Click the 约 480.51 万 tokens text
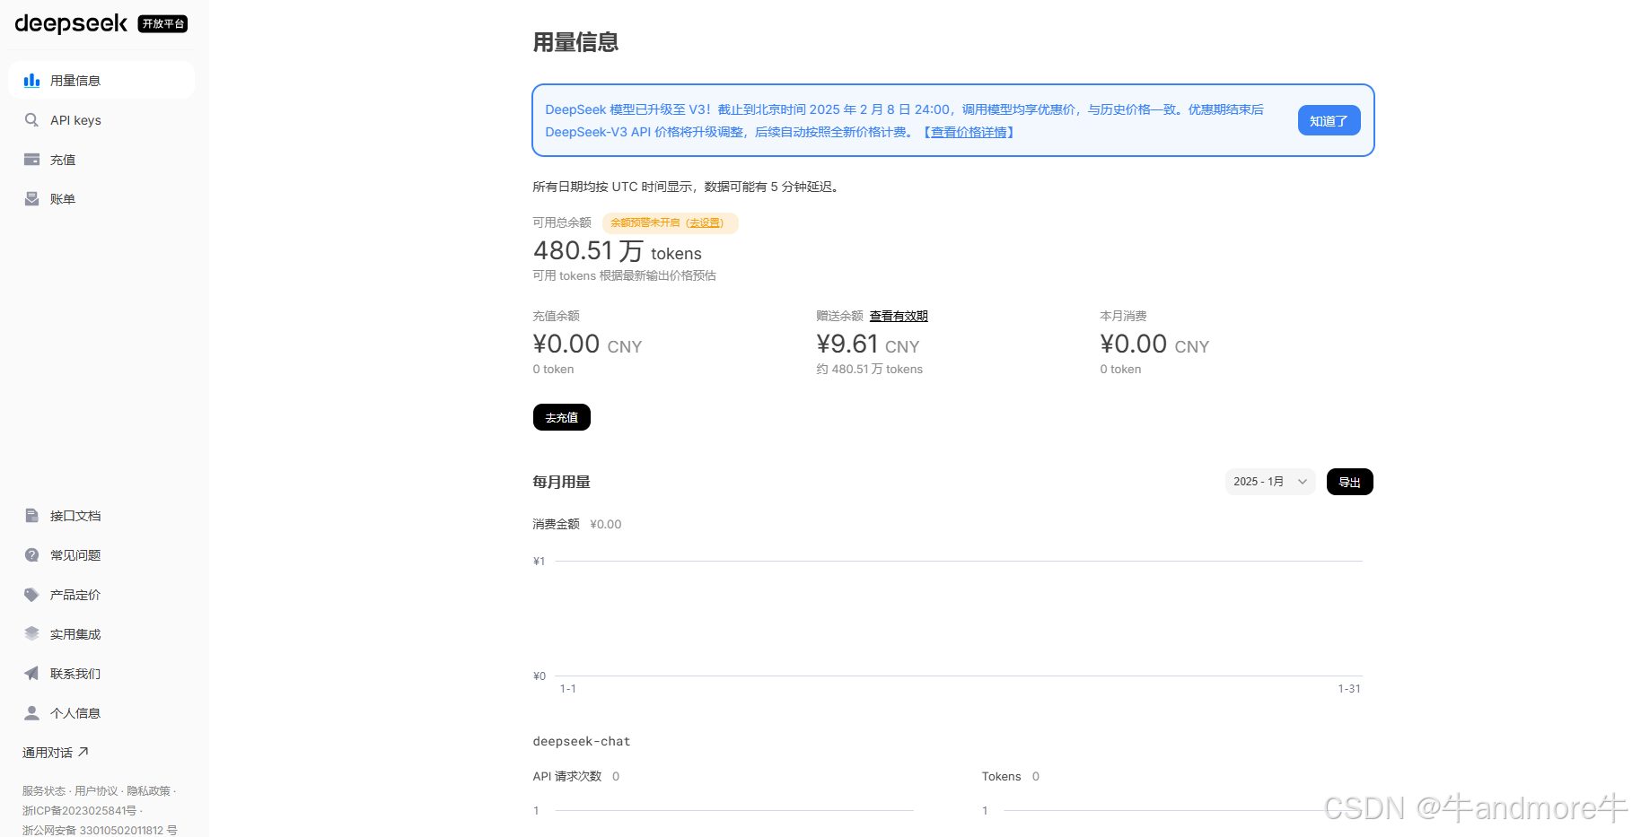This screenshot has width=1632, height=837. pos(870,369)
